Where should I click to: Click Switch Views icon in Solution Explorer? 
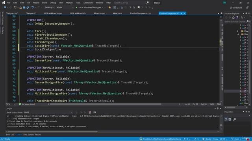point(237,18)
